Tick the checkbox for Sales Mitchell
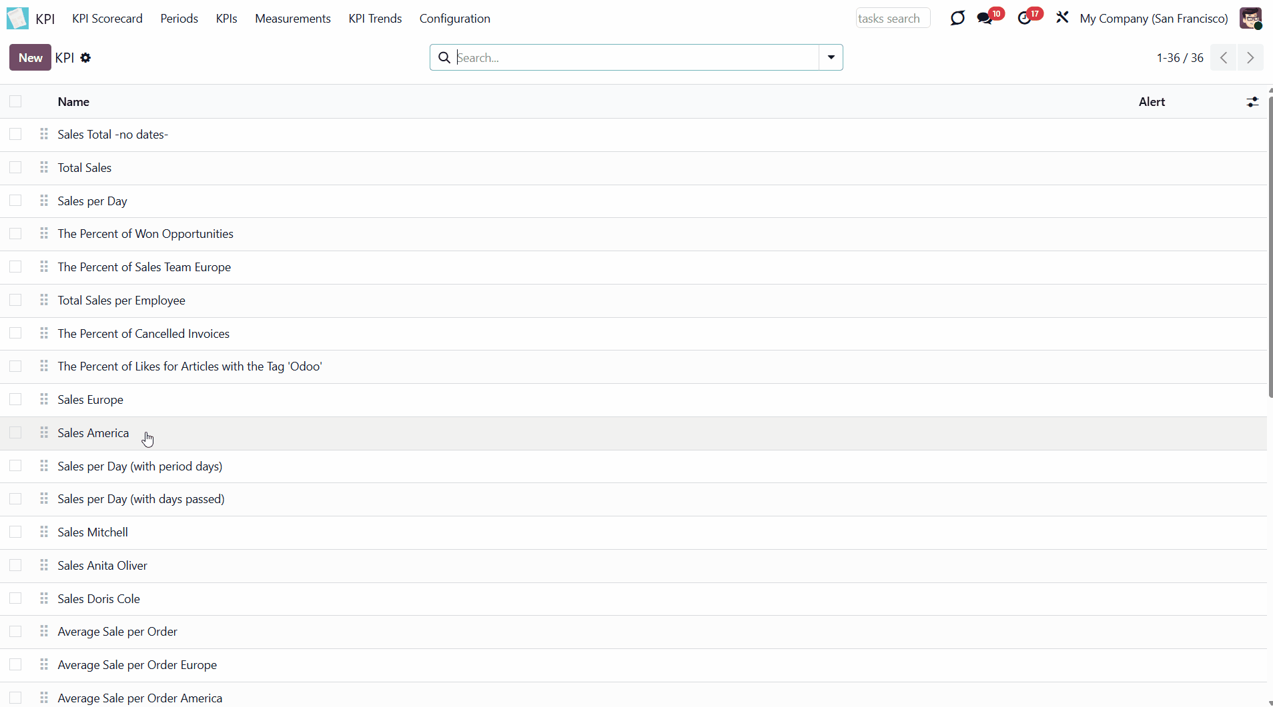The width and height of the screenshot is (1273, 707). click(15, 532)
